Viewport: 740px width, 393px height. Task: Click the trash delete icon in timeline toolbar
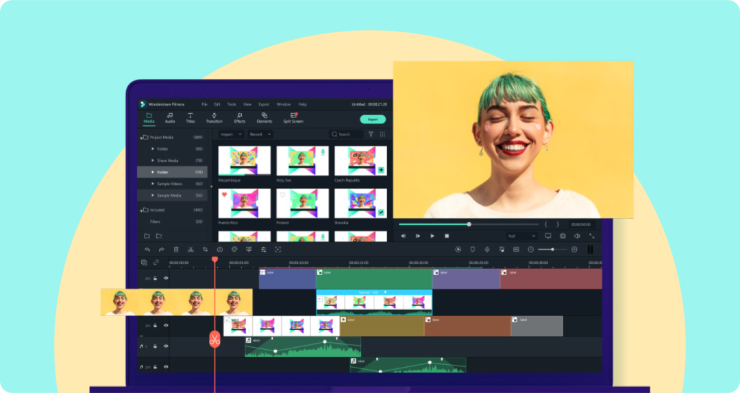tap(176, 250)
